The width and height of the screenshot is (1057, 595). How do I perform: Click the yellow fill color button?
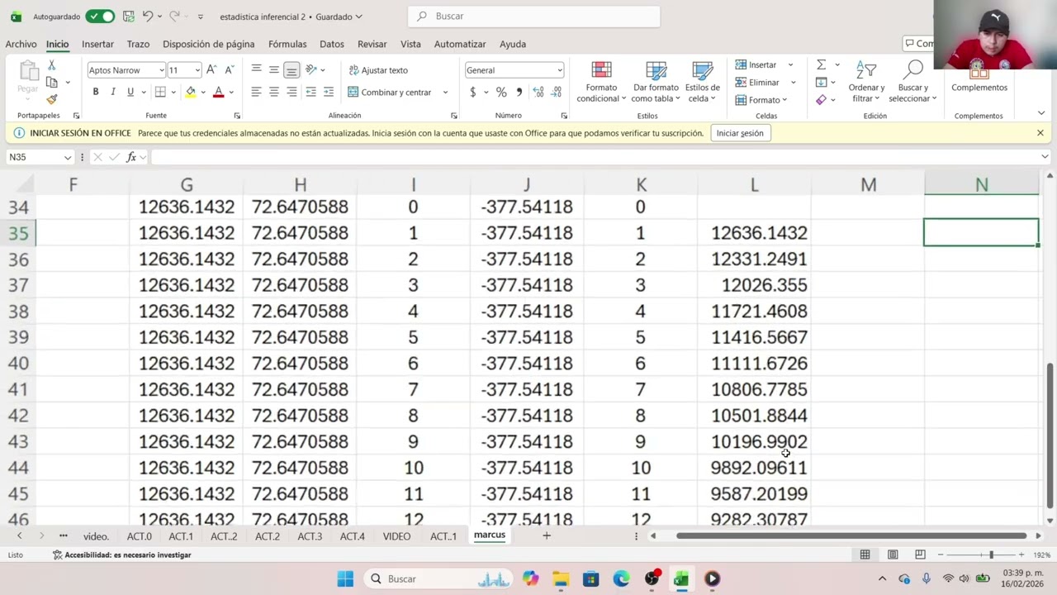click(x=191, y=92)
